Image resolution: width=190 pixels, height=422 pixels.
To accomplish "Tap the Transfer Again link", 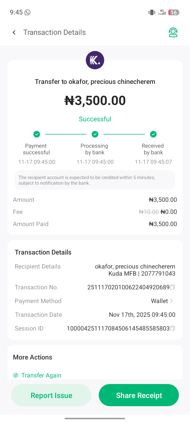I will (41, 375).
